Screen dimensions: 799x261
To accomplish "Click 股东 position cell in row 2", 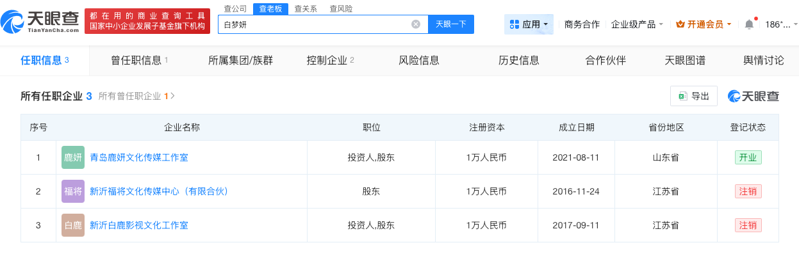I will pyautogui.click(x=372, y=191).
